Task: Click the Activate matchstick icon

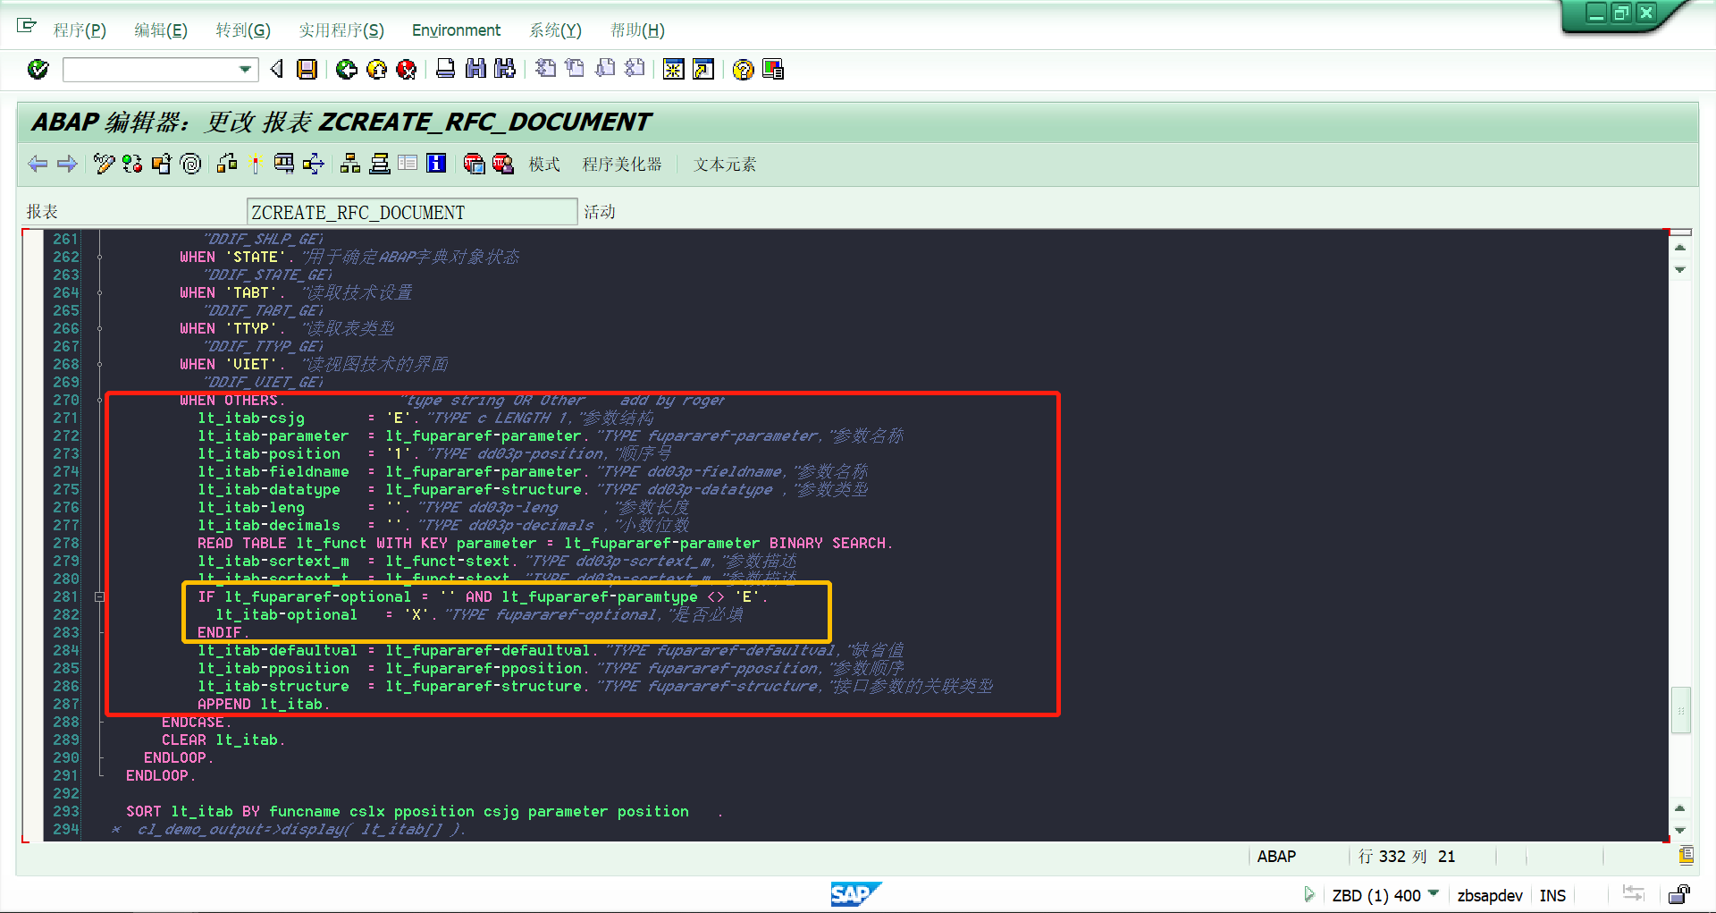Action: pos(256,164)
